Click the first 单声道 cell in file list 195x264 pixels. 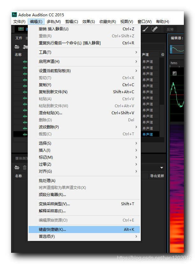point(148,62)
